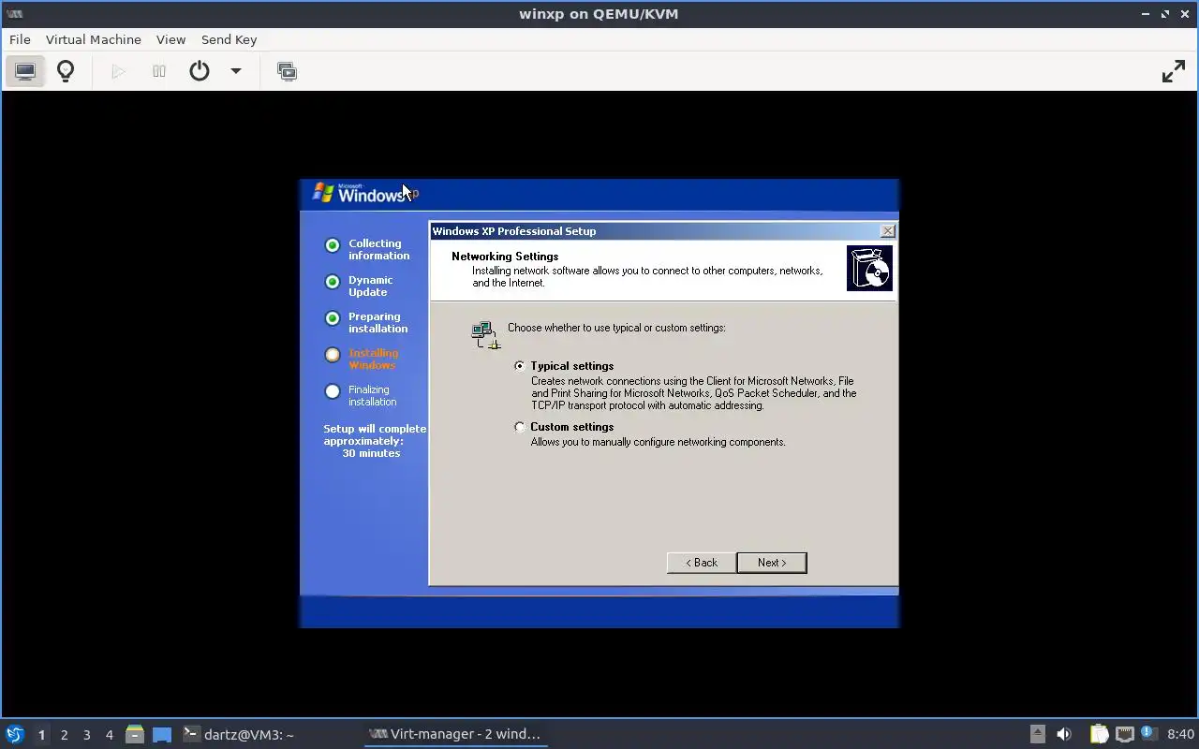Click the 'Networking Settings' heading
Viewport: 1199px width, 749px height.
pos(505,257)
